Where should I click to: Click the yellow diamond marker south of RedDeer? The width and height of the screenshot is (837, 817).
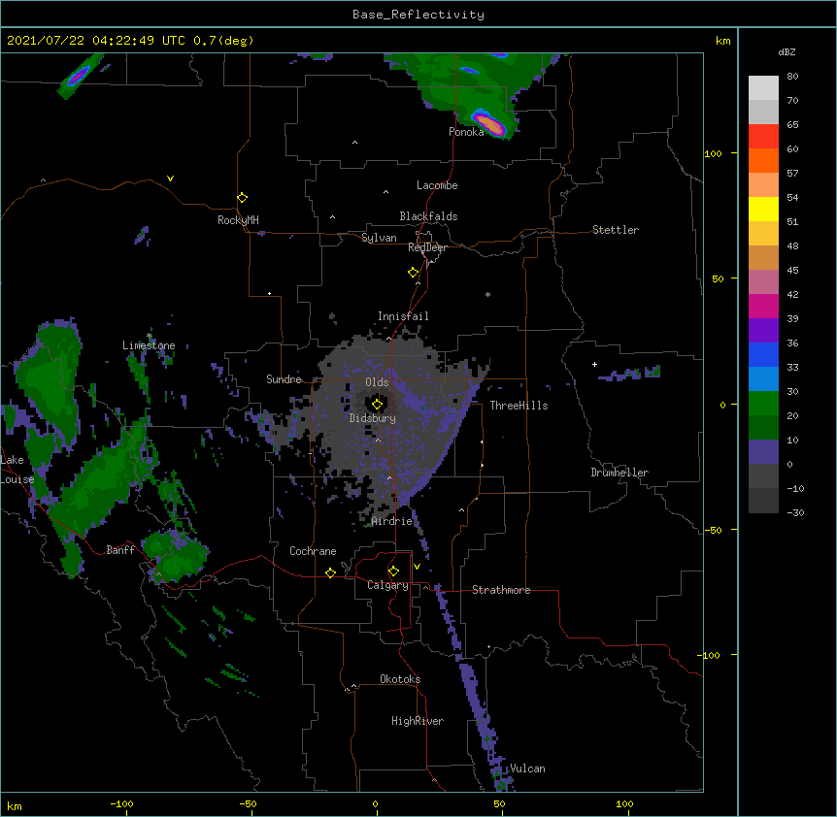point(414,273)
